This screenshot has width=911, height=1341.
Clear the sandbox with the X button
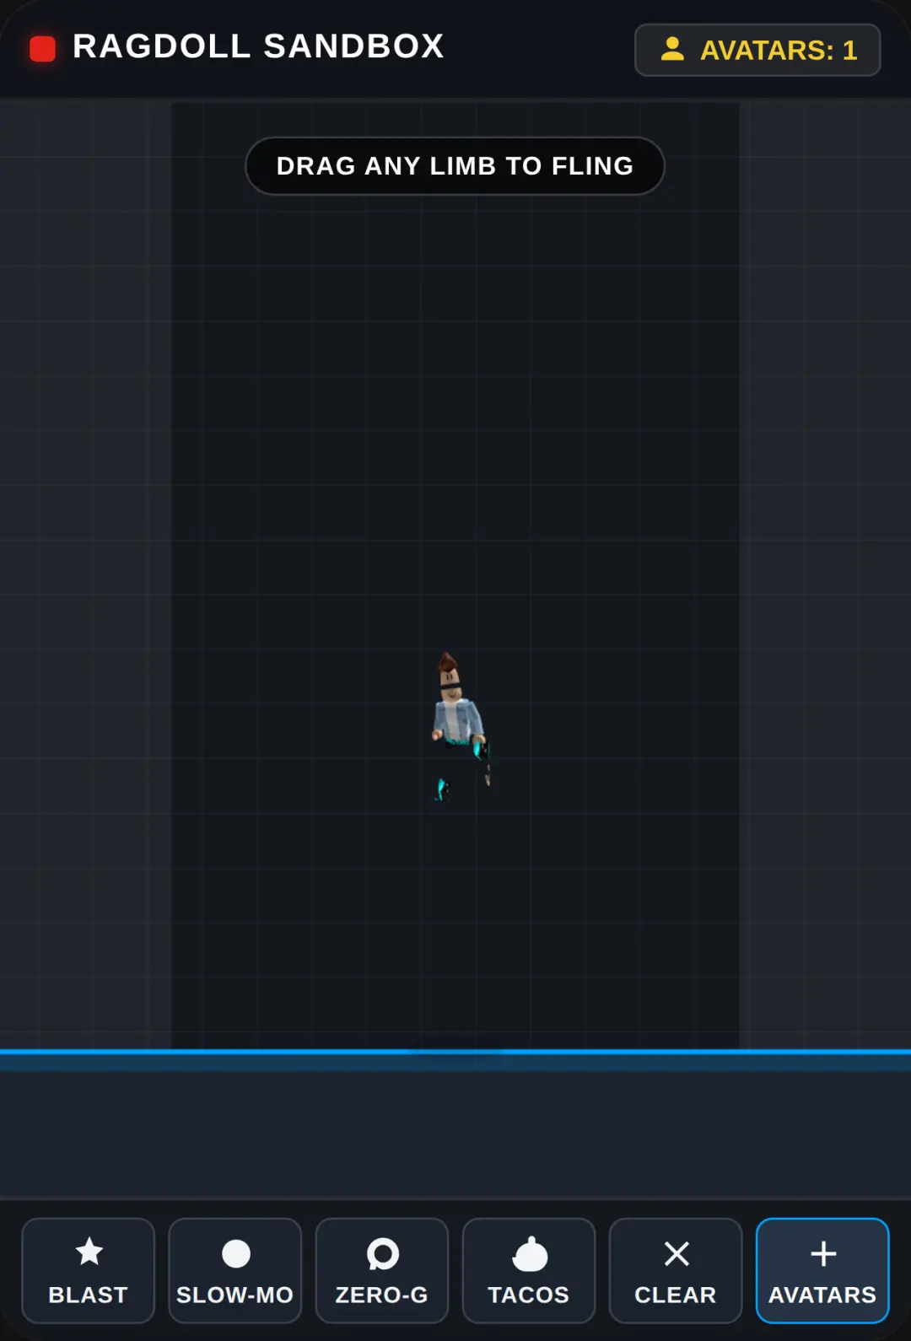(676, 1270)
